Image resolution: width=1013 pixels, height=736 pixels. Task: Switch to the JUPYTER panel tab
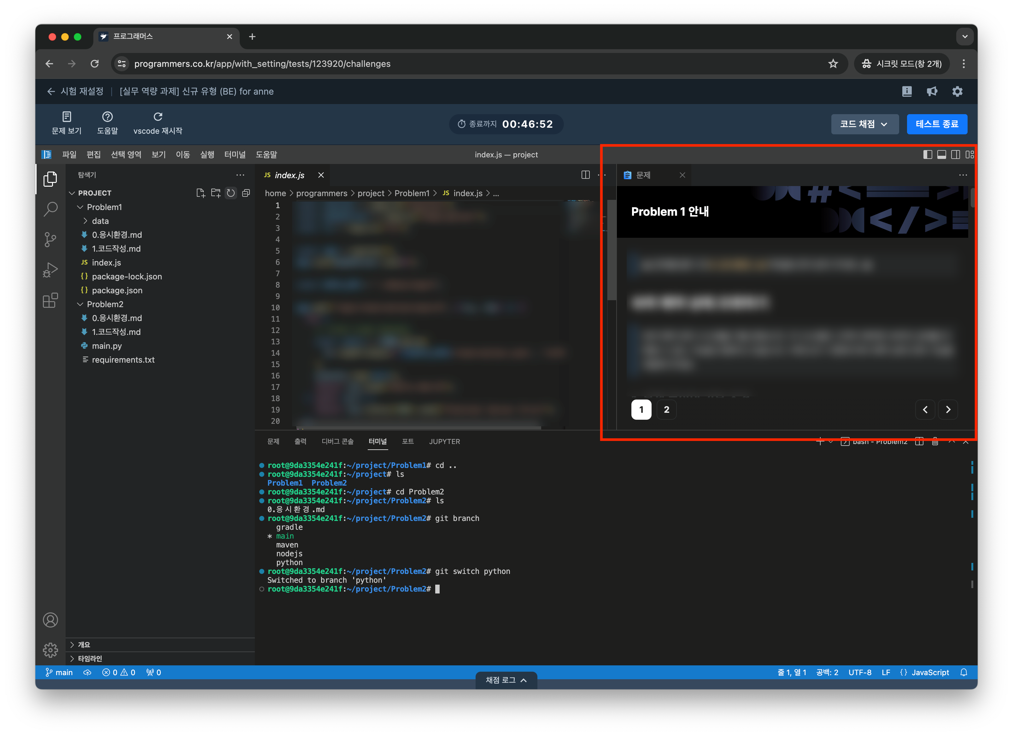[x=444, y=442]
